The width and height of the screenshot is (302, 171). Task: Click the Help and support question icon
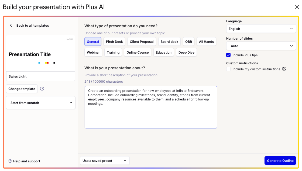click(10, 161)
